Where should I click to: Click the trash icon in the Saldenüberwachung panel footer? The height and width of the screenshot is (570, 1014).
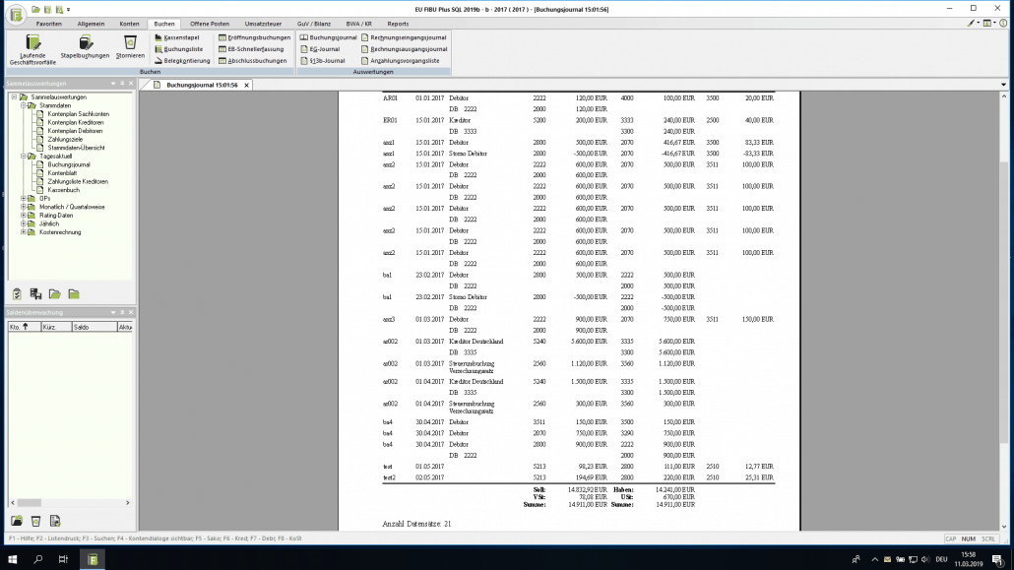click(x=35, y=521)
